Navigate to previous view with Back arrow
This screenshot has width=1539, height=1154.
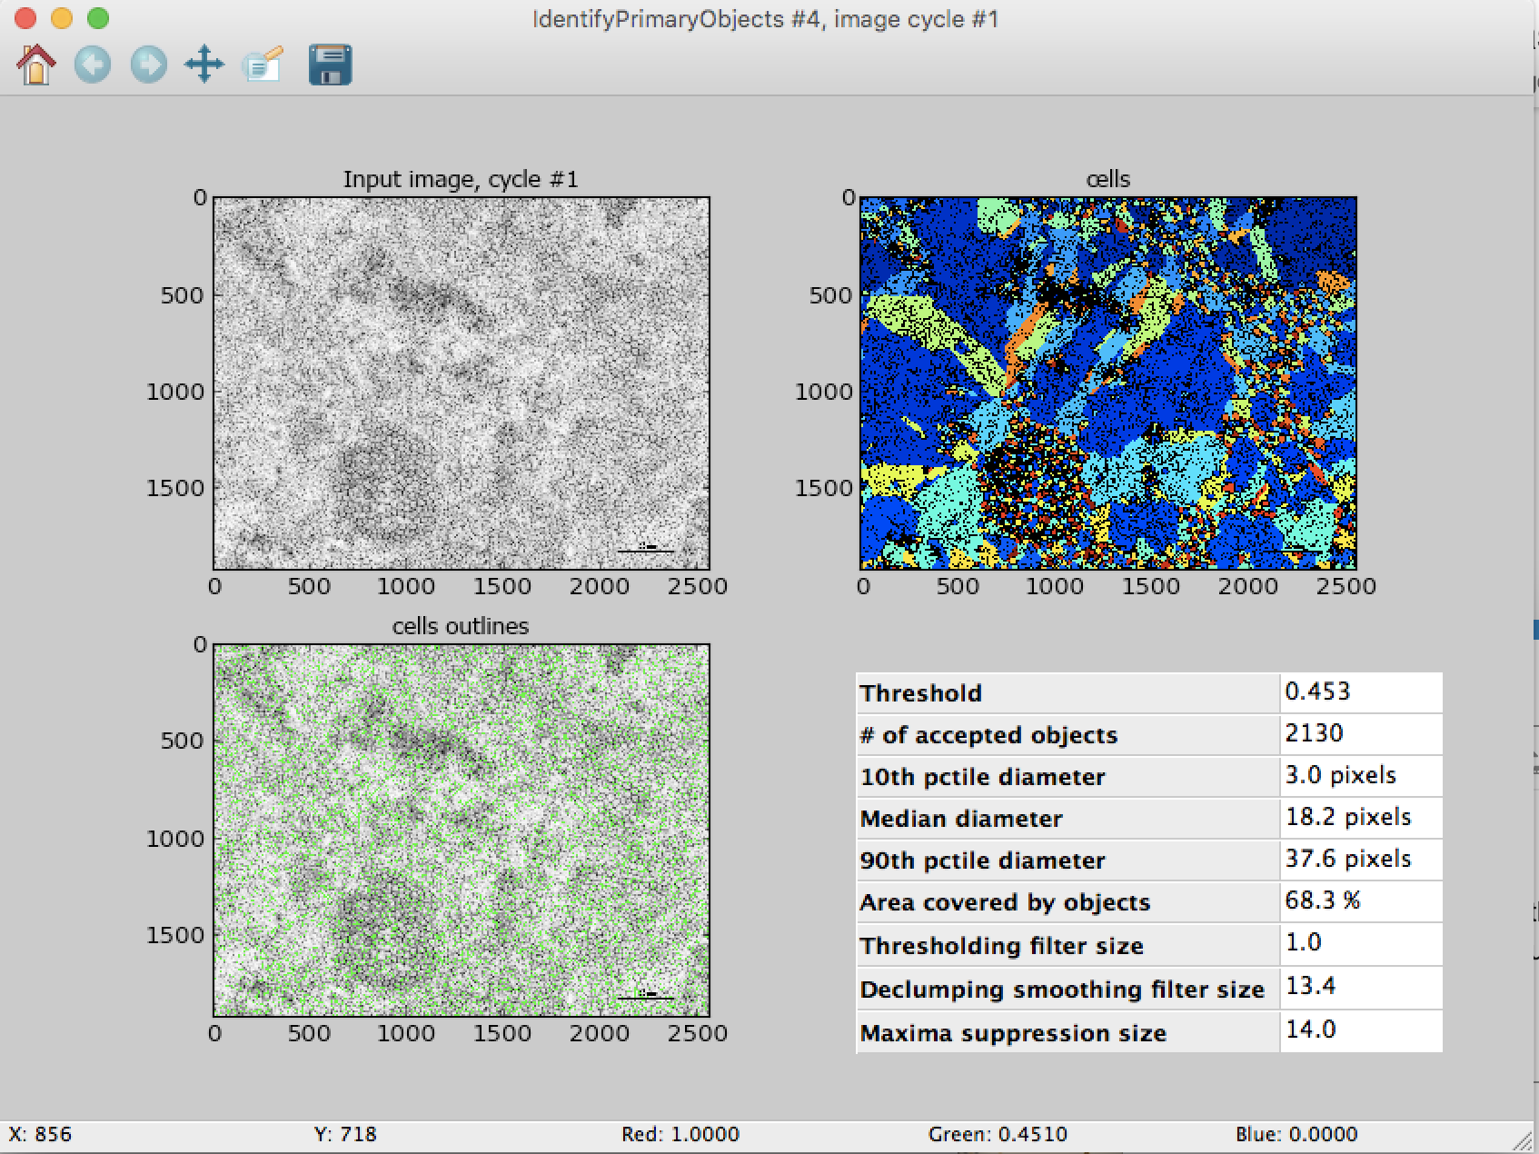click(93, 65)
